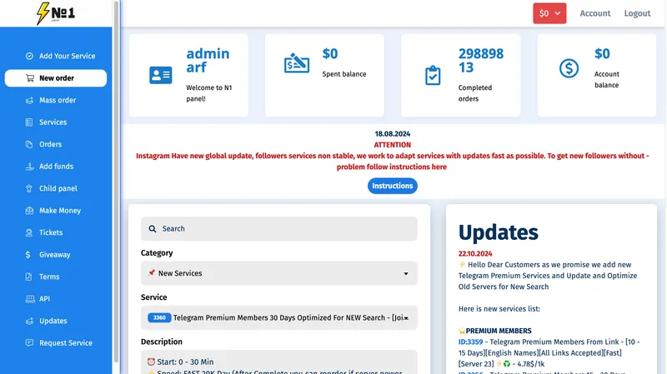Click the completed orders clipboard icon

(x=432, y=75)
